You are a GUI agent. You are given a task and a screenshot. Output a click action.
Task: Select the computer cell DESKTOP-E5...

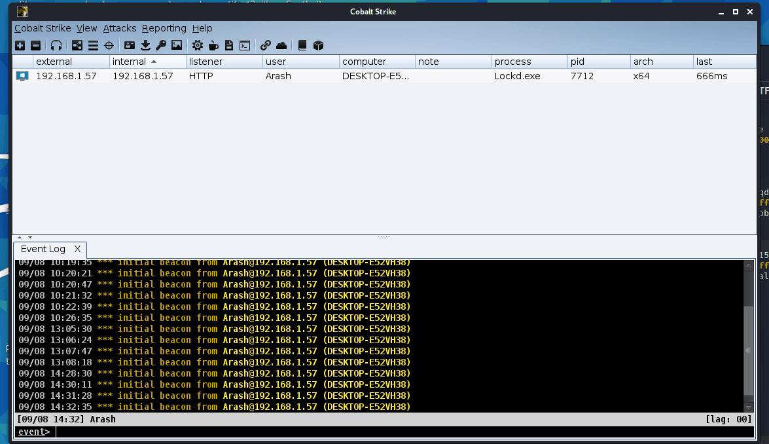[376, 76]
